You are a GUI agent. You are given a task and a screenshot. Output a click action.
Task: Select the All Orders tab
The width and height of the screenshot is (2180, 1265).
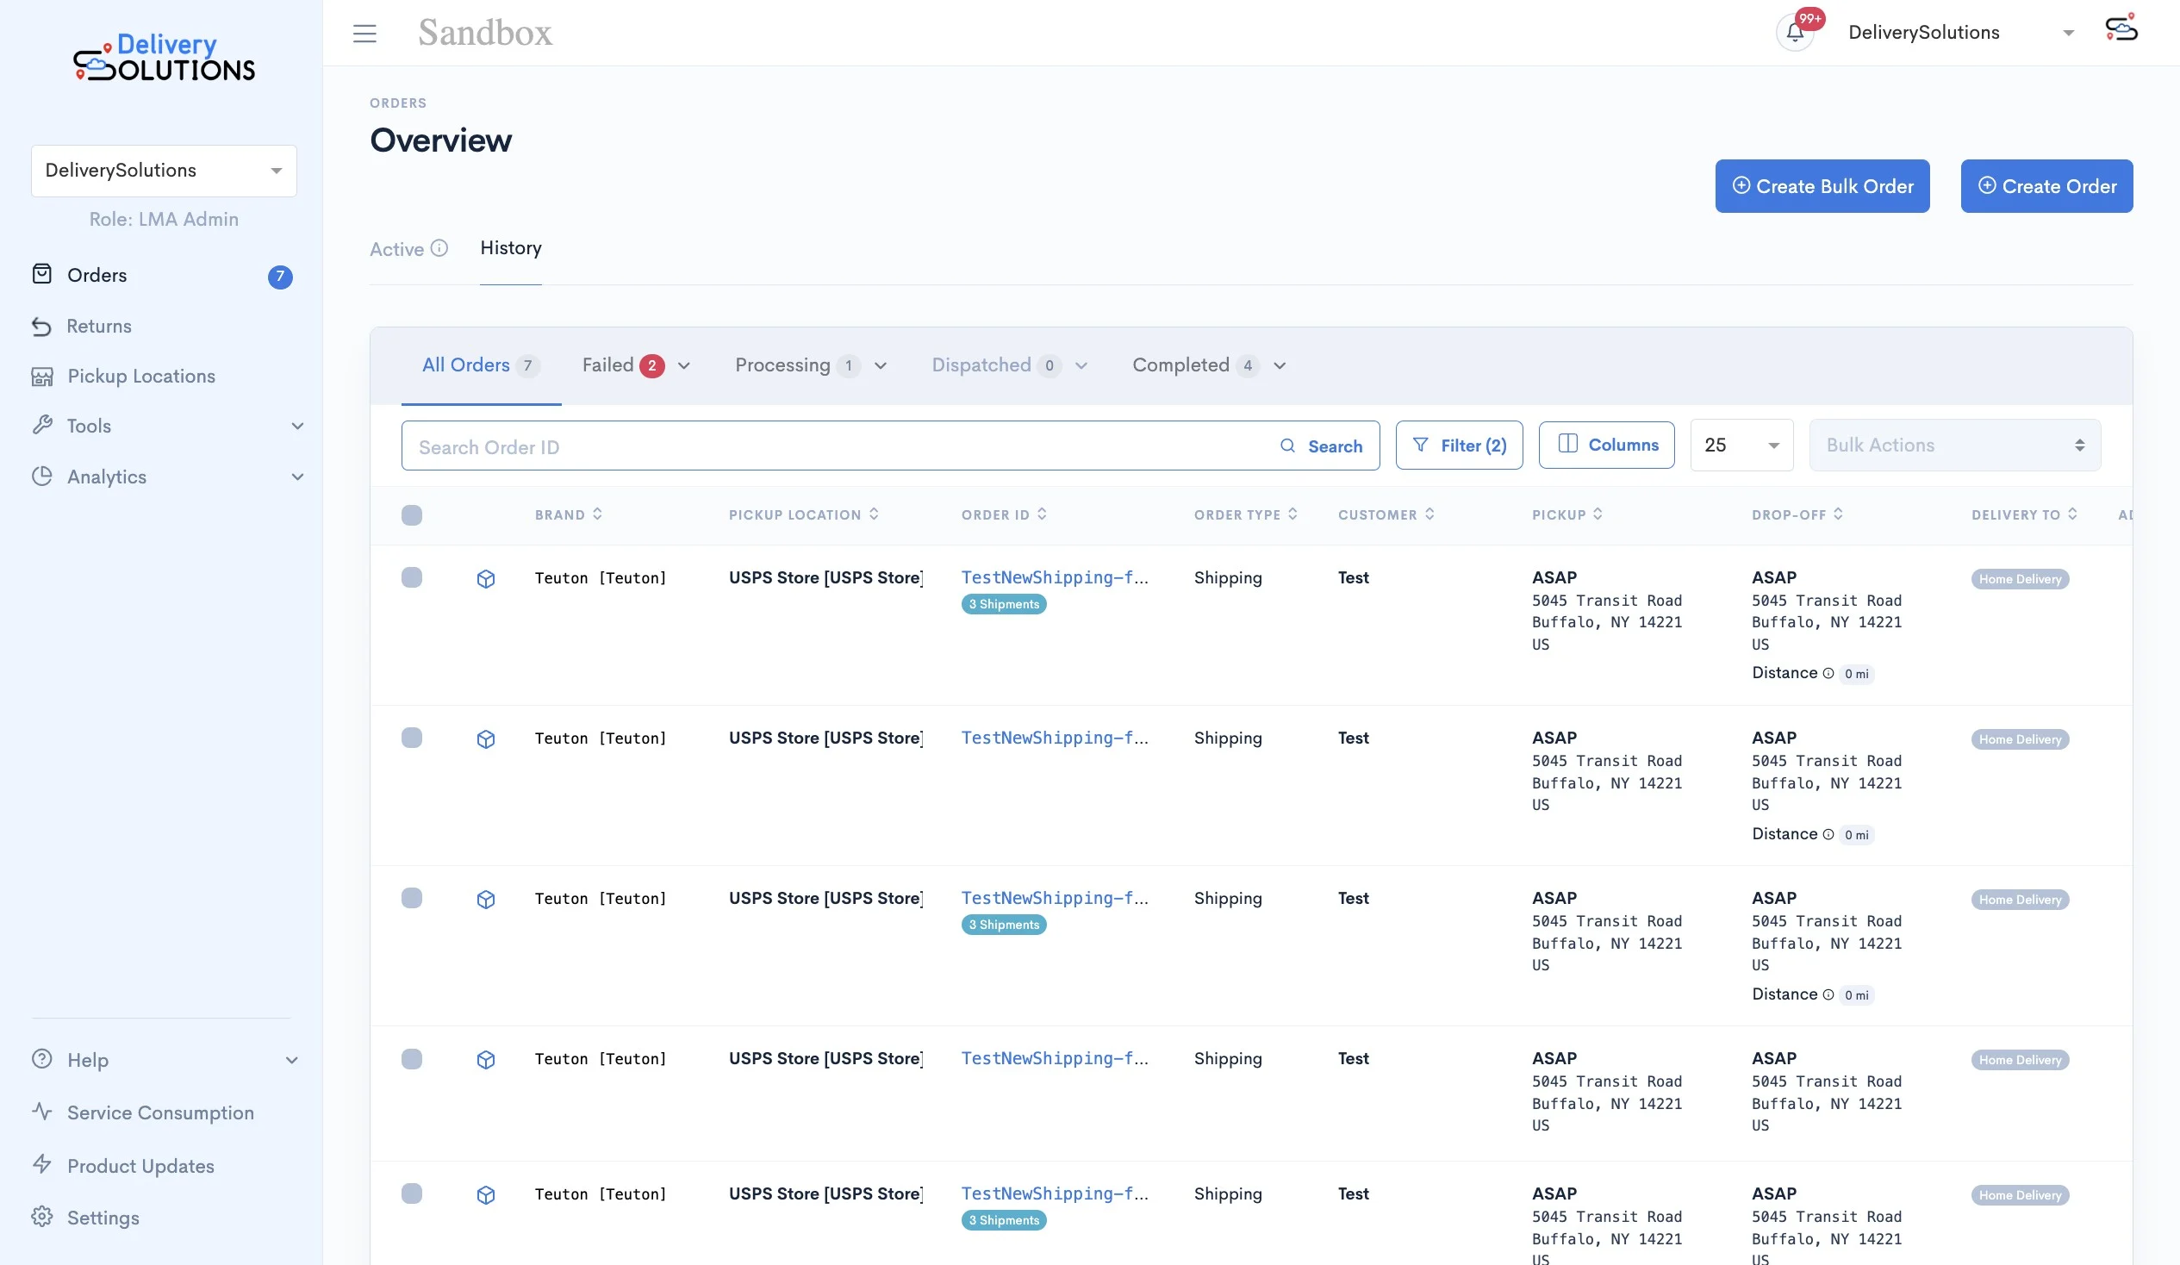coord(481,365)
